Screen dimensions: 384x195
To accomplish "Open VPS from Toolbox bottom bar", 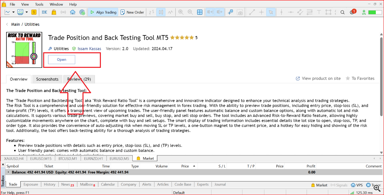I will (357, 185).
